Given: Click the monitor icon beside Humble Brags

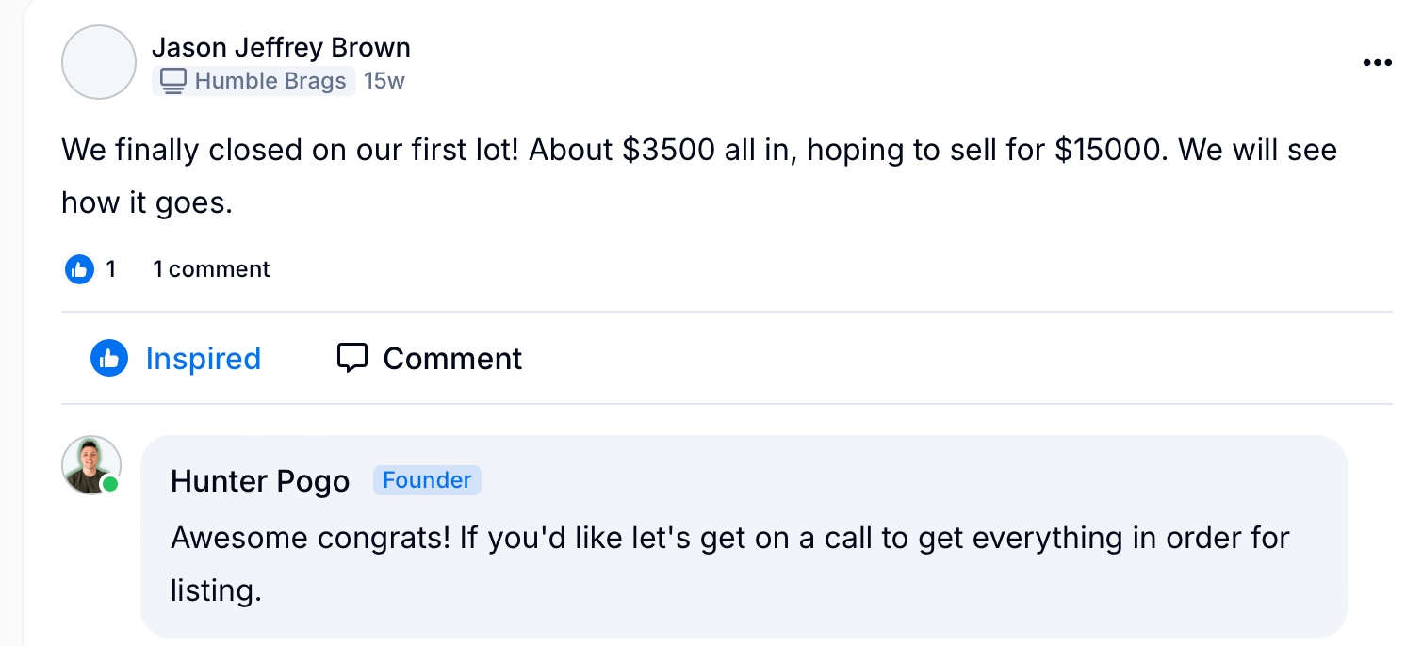Looking at the screenshot, I should click(x=172, y=81).
